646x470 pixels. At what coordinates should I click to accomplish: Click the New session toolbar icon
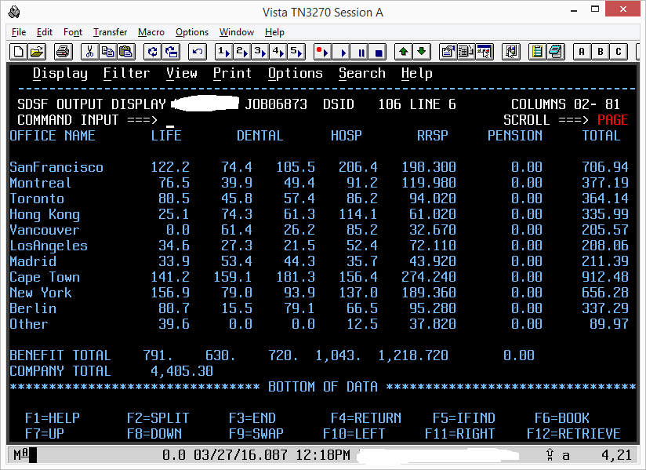(x=19, y=52)
